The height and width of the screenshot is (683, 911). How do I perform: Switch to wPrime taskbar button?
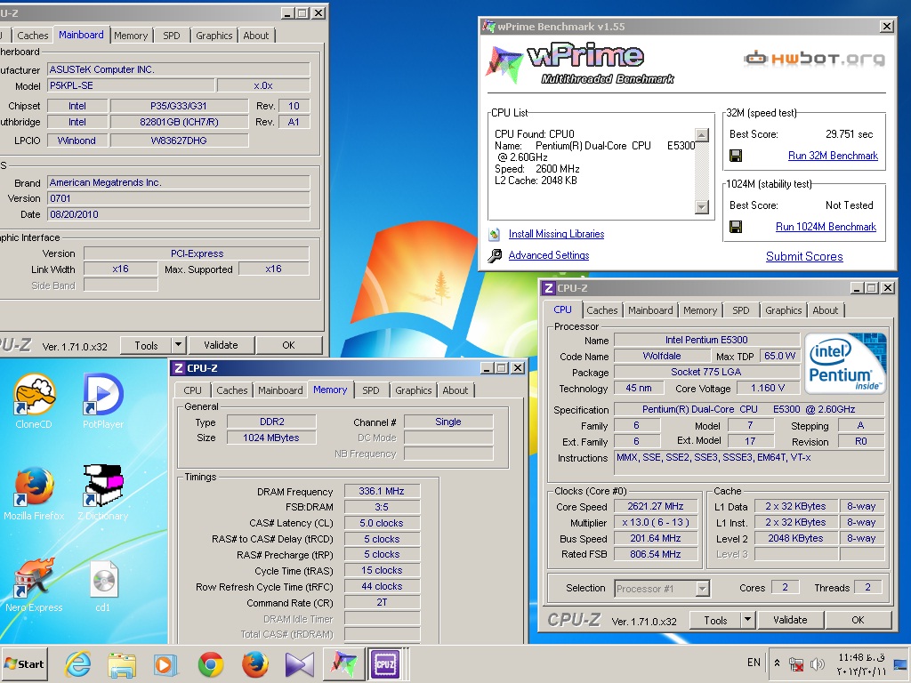(344, 663)
